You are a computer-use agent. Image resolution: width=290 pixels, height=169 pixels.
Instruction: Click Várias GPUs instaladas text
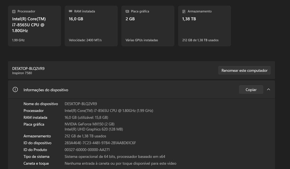coord(142,40)
